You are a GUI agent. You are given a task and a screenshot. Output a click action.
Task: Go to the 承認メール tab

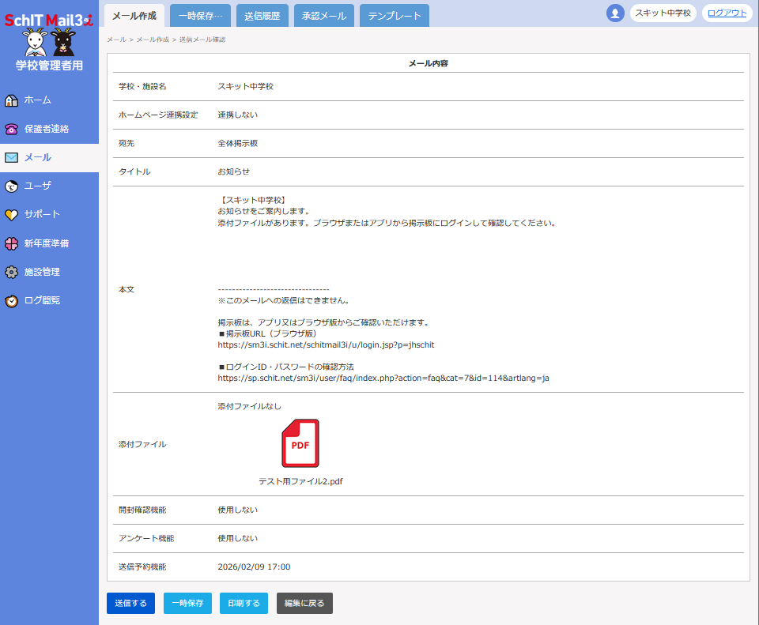coord(323,16)
